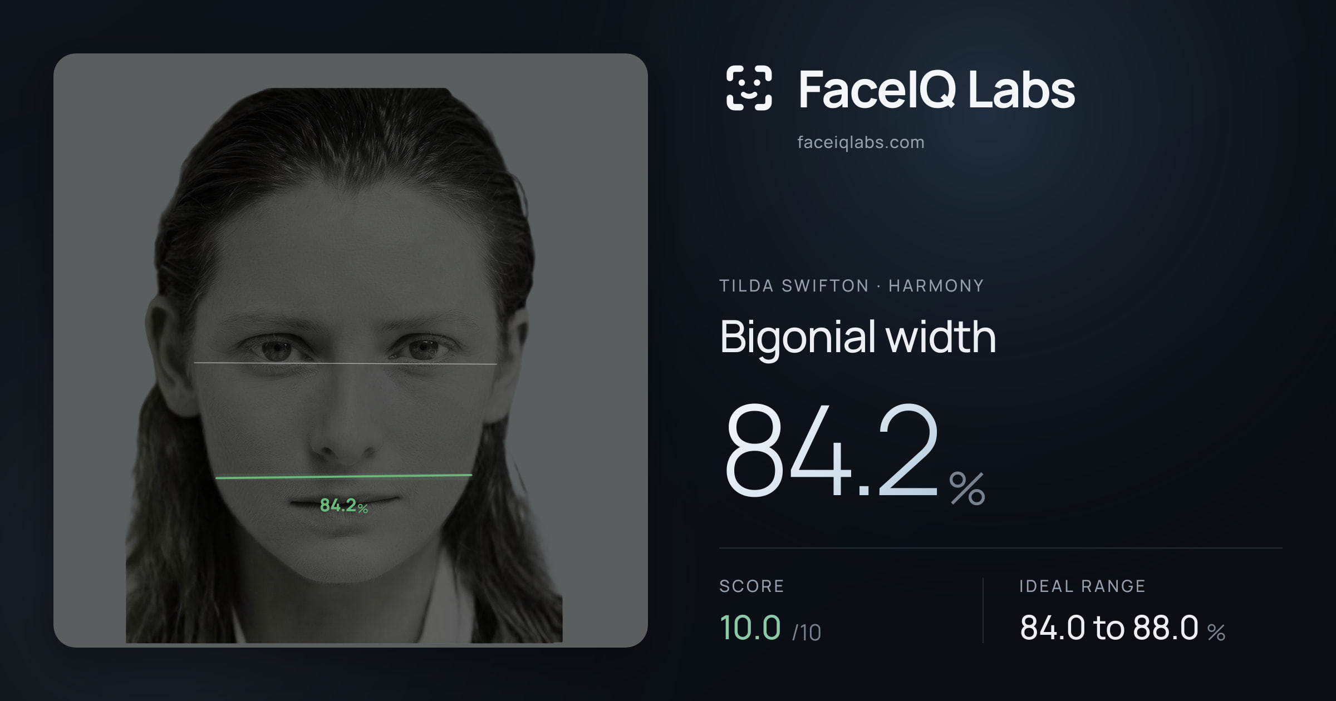1336x701 pixels.
Task: Click the FaceIQ Labs brand title
Action: tap(936, 89)
